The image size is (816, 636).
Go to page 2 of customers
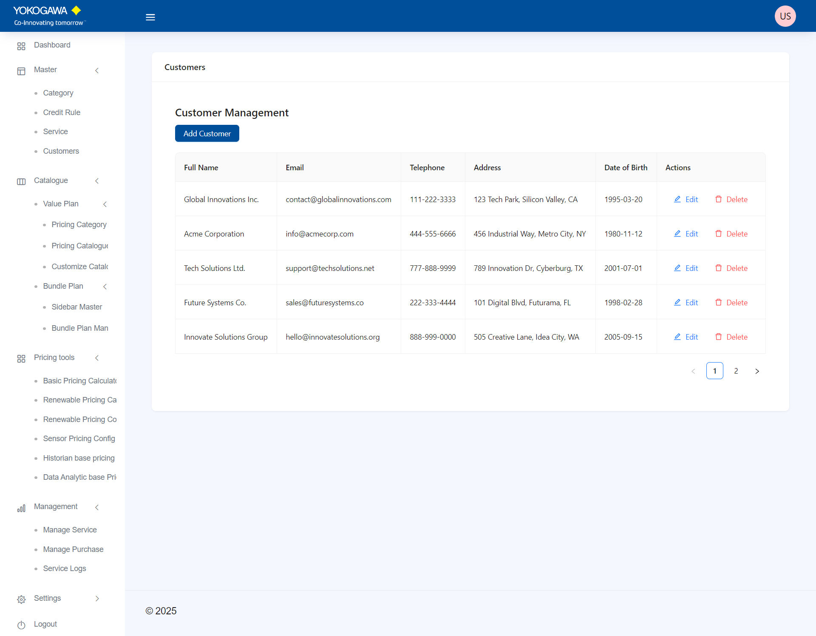click(736, 371)
